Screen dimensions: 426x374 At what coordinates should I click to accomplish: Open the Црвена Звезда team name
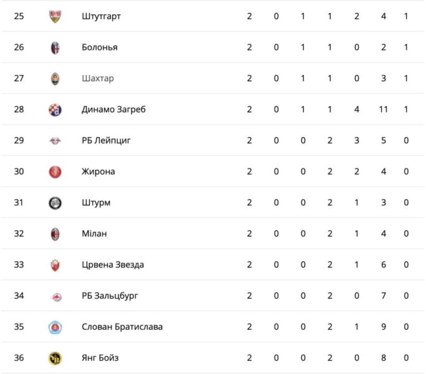[x=113, y=265]
